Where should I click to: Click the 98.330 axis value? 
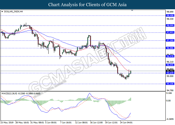(x=170, y=19)
